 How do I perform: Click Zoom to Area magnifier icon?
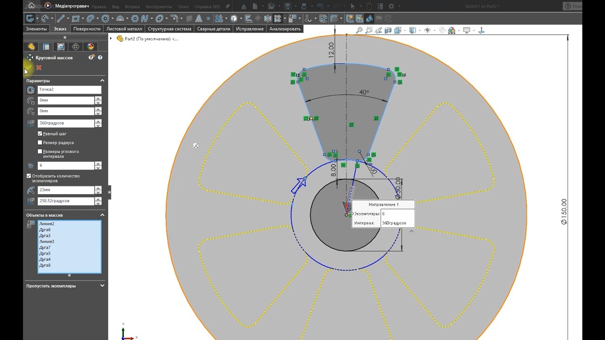369,30
